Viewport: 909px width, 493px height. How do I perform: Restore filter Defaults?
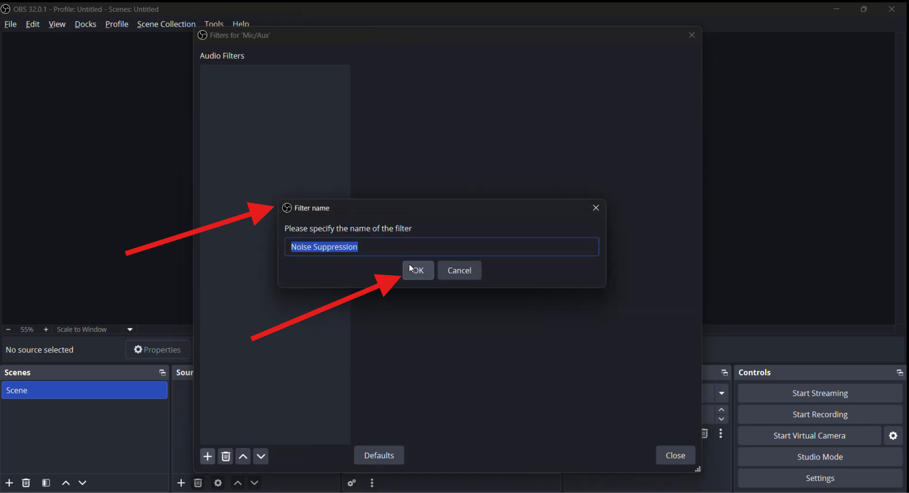click(379, 455)
